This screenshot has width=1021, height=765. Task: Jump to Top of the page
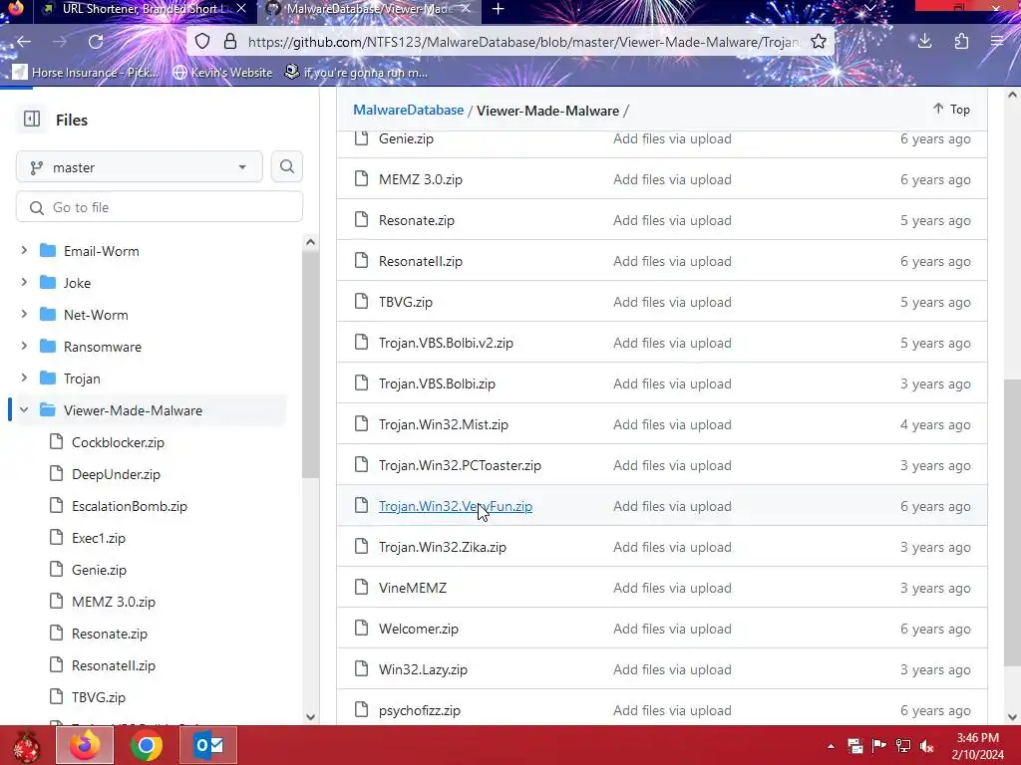click(x=951, y=110)
